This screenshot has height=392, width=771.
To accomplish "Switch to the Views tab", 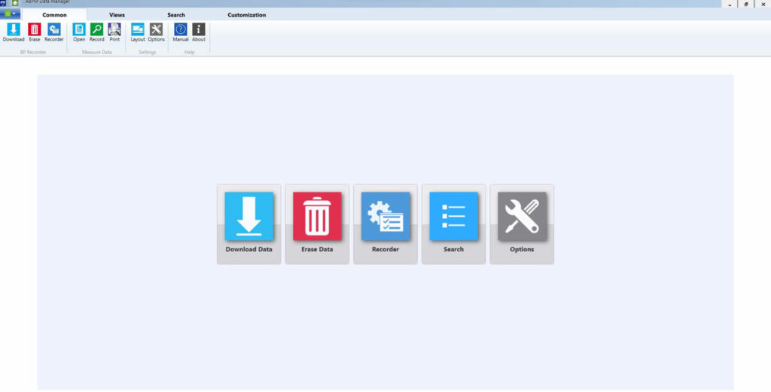I will pyautogui.click(x=117, y=15).
